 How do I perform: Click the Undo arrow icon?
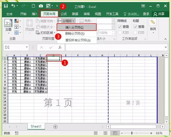click(x=13, y=6)
